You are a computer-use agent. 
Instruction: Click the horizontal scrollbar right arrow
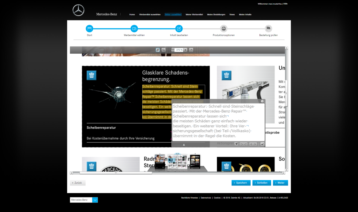coord(284,173)
